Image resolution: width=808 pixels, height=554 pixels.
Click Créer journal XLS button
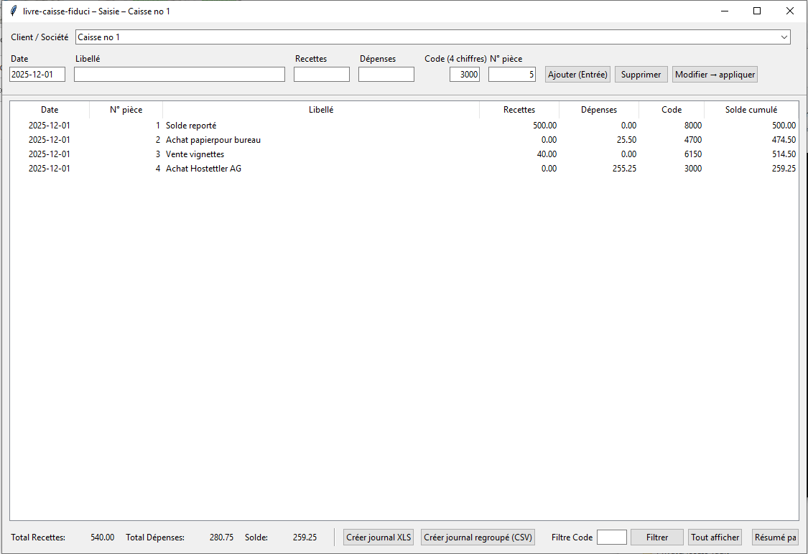pos(379,537)
